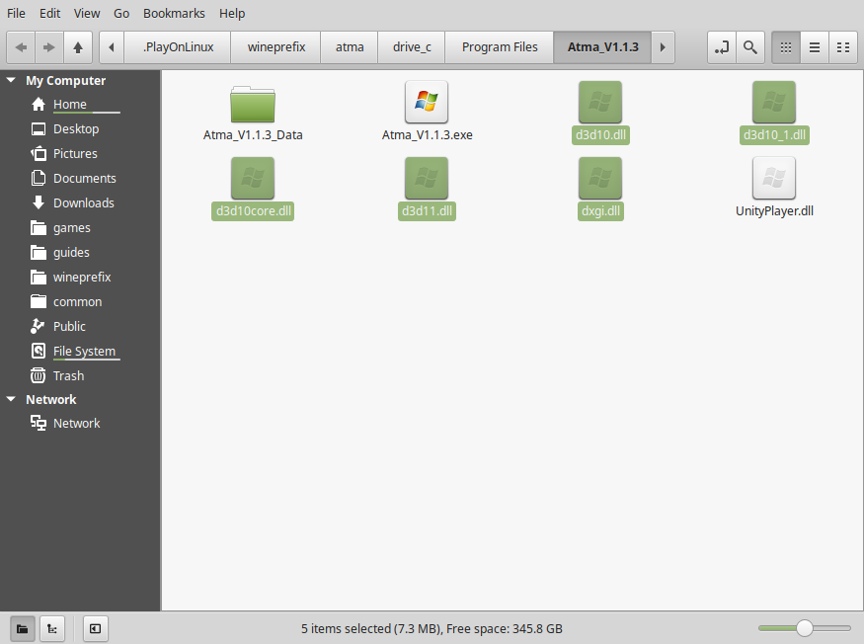Screen dimensions: 864x644
Task: Go forward with the right arrow button
Action: pos(49,47)
